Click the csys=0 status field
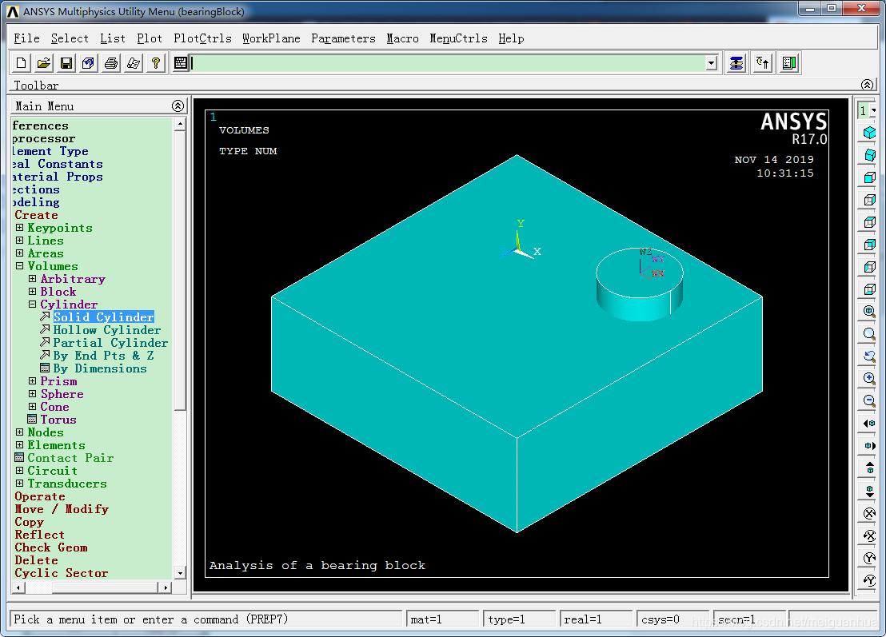886x637 pixels. [x=673, y=619]
